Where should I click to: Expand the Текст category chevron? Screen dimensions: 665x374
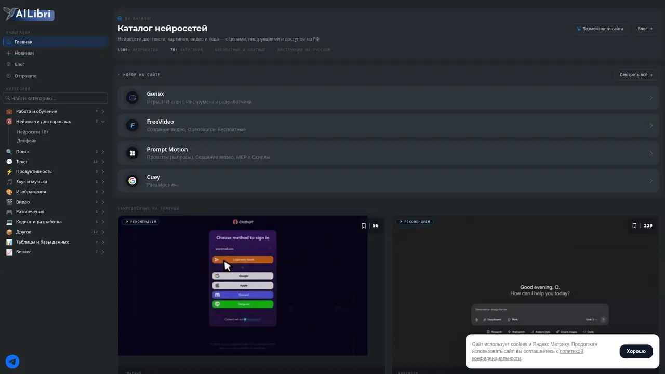tap(103, 162)
